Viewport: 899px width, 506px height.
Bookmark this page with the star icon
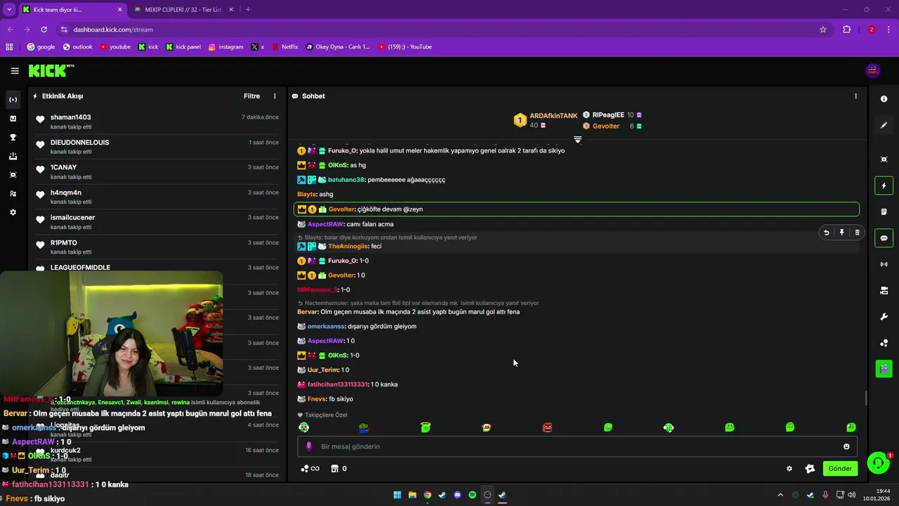tap(823, 30)
